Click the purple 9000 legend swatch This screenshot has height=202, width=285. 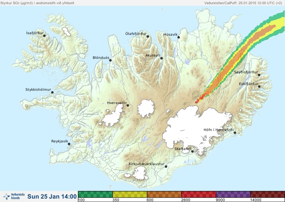[x=233, y=194]
